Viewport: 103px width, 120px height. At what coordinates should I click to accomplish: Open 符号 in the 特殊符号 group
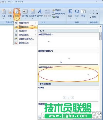(x=93, y=17)
